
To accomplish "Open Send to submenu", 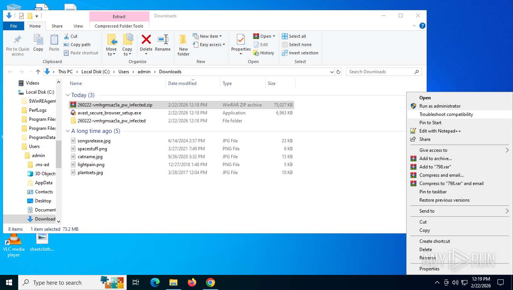I will click(x=459, y=211).
